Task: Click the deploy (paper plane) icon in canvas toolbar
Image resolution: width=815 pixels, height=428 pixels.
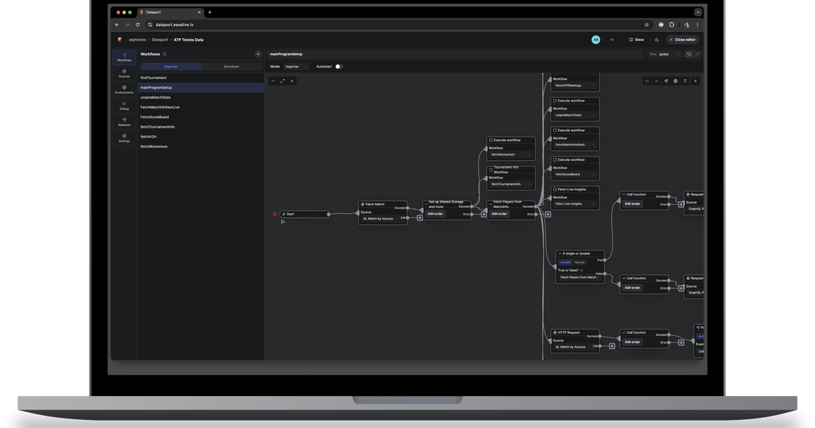Action: [x=666, y=81]
